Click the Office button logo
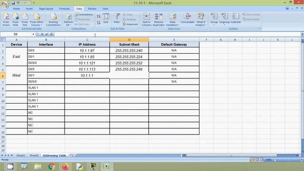This screenshot has height=171, width=304. pos(4,4)
